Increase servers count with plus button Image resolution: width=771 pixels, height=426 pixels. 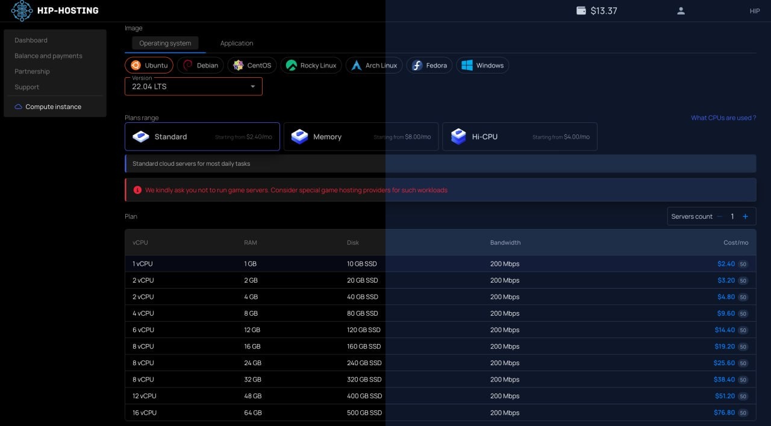(745, 217)
